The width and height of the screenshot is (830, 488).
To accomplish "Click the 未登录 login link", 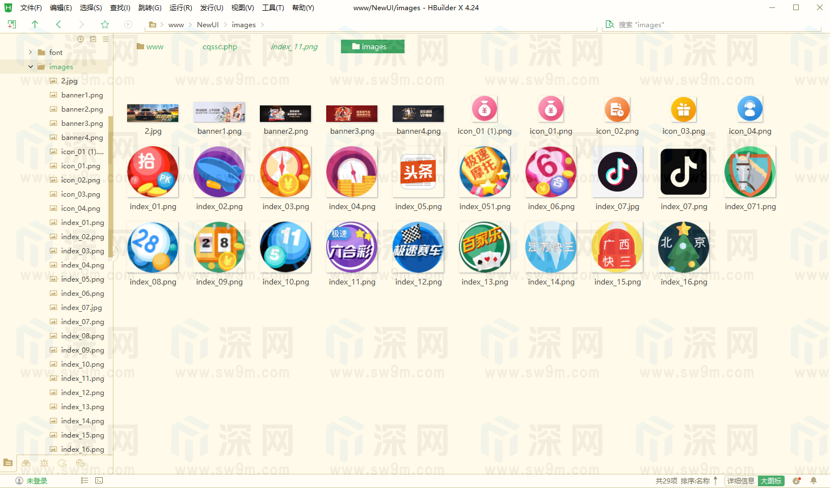I will 36,481.
